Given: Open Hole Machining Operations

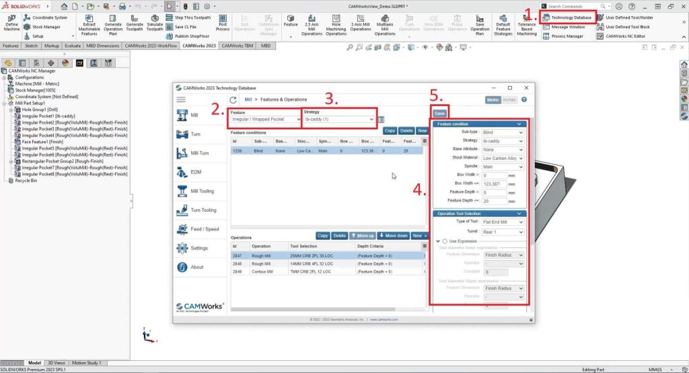Looking at the screenshot, I should tap(336, 25).
